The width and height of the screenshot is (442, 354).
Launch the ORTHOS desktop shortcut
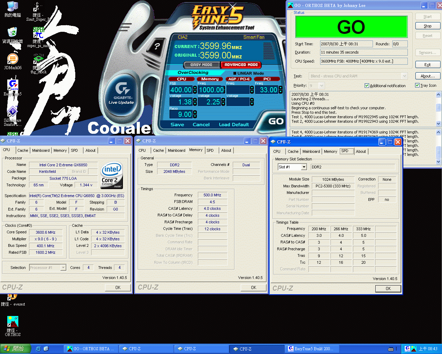(x=13, y=326)
